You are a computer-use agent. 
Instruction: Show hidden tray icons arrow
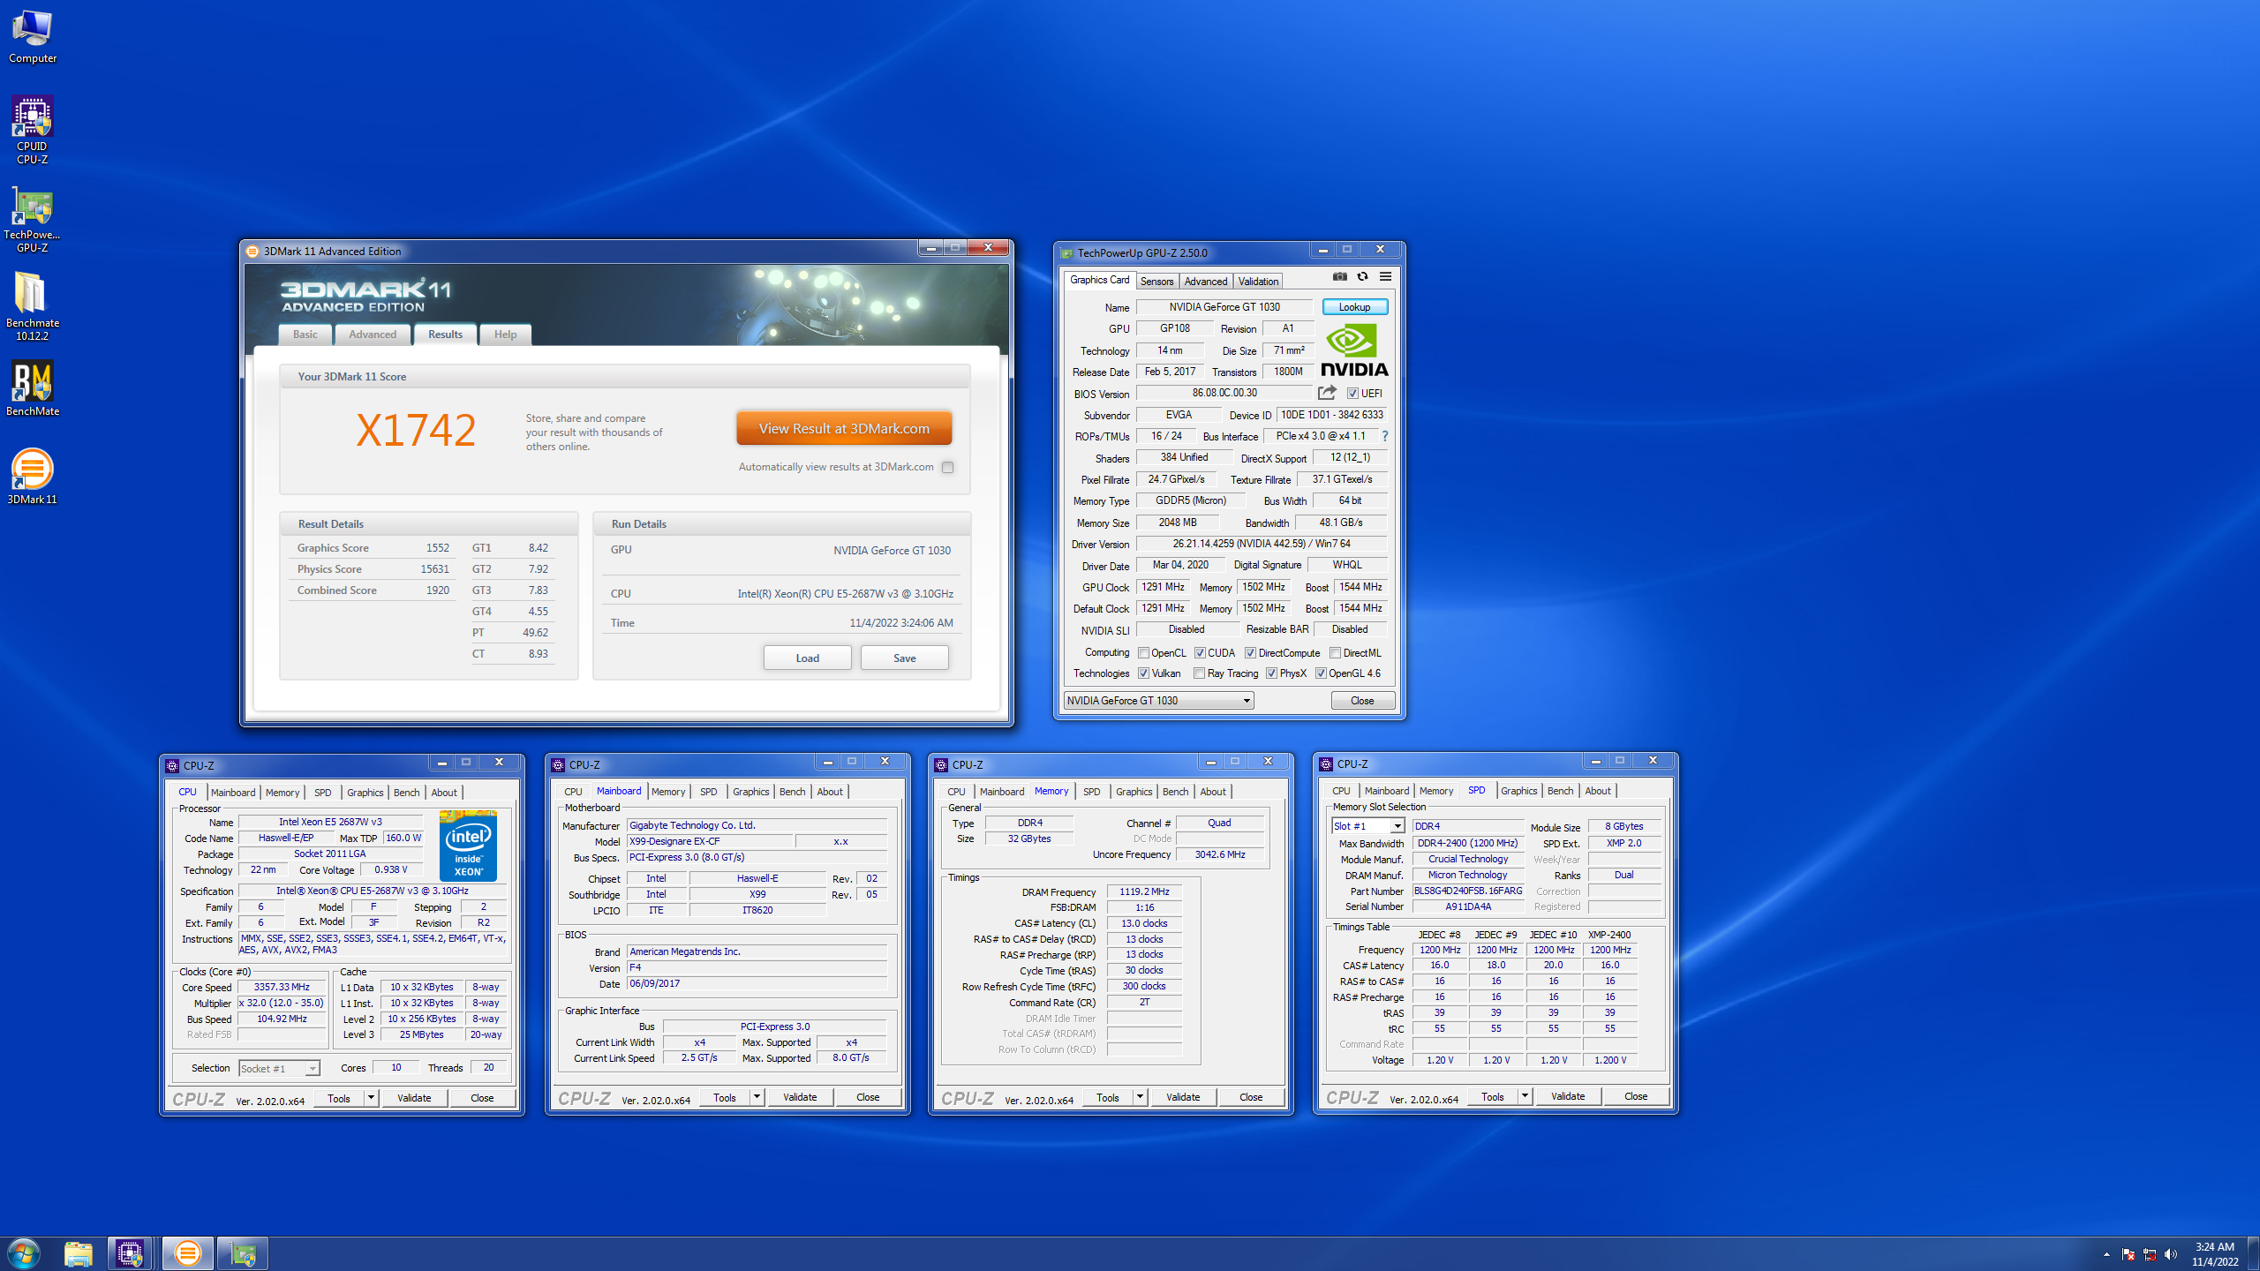point(2106,1254)
